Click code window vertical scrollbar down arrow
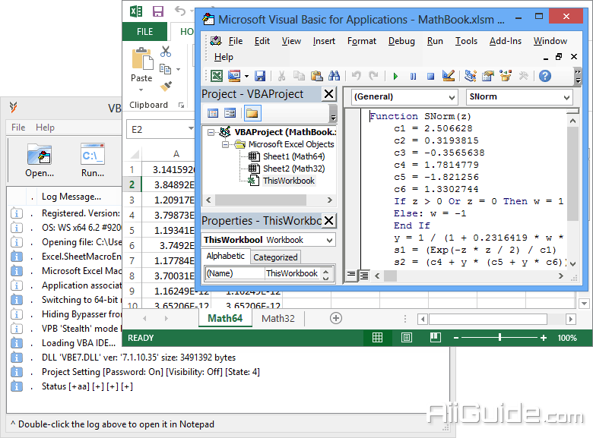The width and height of the screenshot is (593, 438). (x=573, y=263)
